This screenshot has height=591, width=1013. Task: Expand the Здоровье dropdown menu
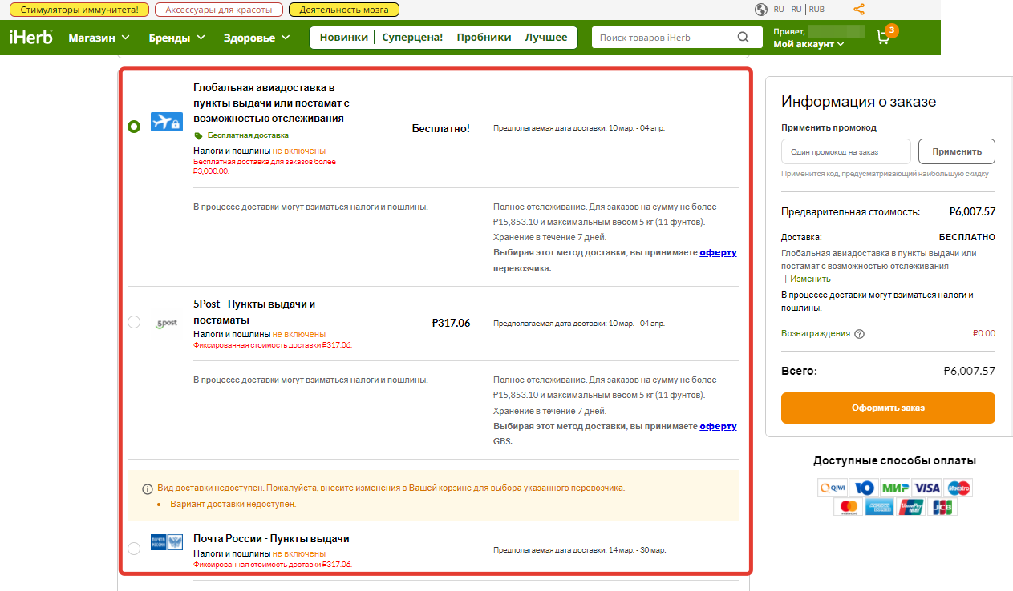tap(256, 38)
